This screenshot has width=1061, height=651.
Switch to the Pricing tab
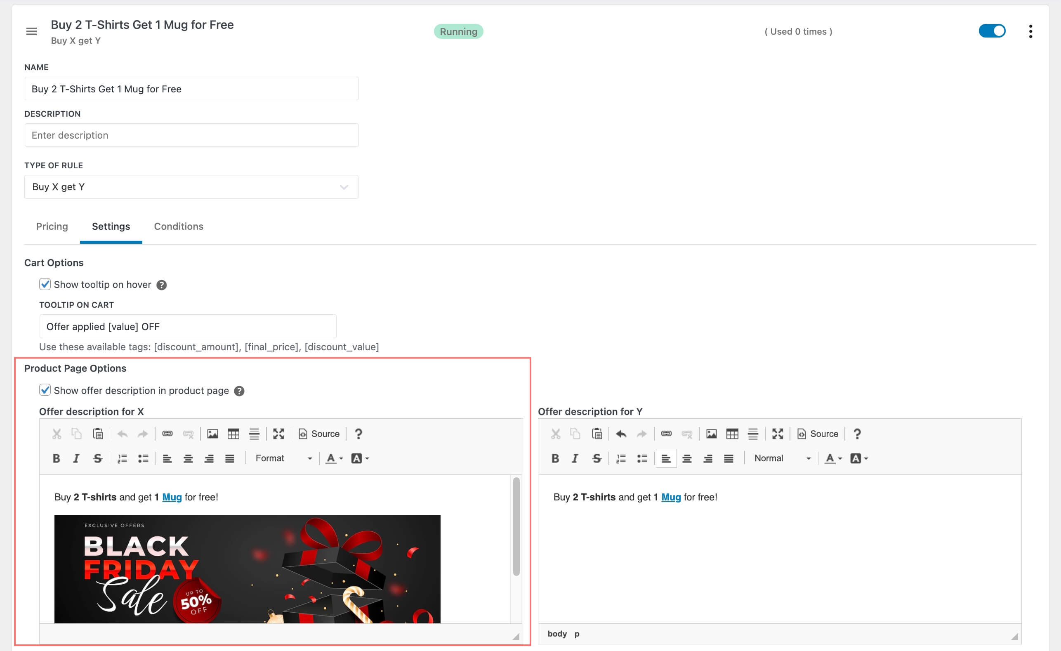click(52, 226)
